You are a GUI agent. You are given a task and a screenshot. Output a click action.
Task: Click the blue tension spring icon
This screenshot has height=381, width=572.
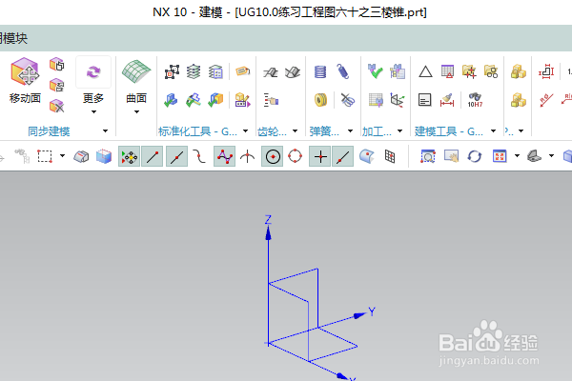343,71
